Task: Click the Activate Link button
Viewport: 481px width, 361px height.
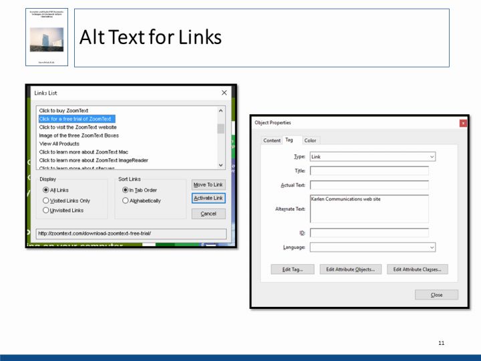Action: (208, 198)
